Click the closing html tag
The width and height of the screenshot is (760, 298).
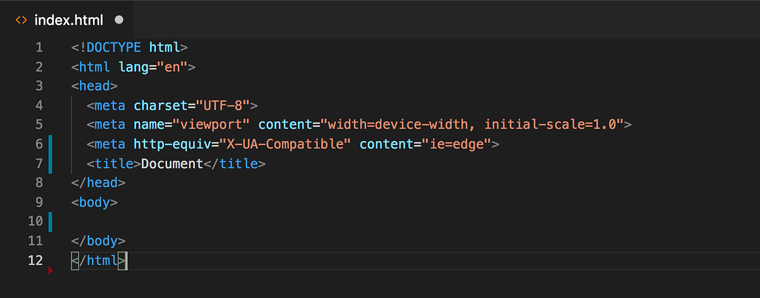pos(99,259)
